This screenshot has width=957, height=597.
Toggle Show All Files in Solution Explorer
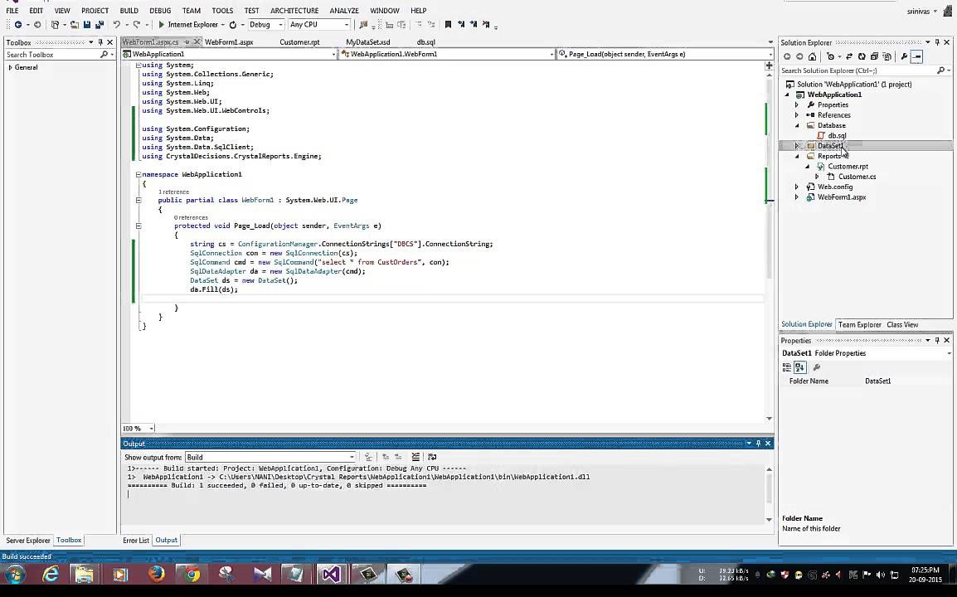887,56
